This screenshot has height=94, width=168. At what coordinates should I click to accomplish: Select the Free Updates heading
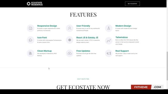coord(83,51)
